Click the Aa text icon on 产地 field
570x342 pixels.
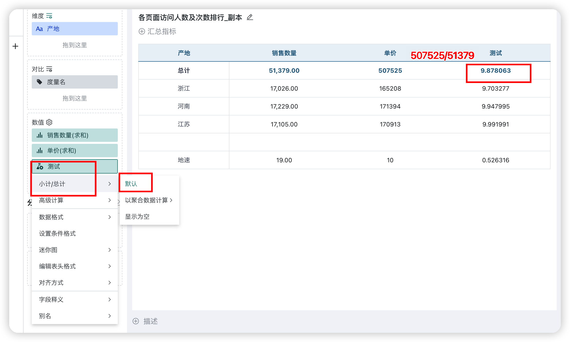tap(39, 28)
